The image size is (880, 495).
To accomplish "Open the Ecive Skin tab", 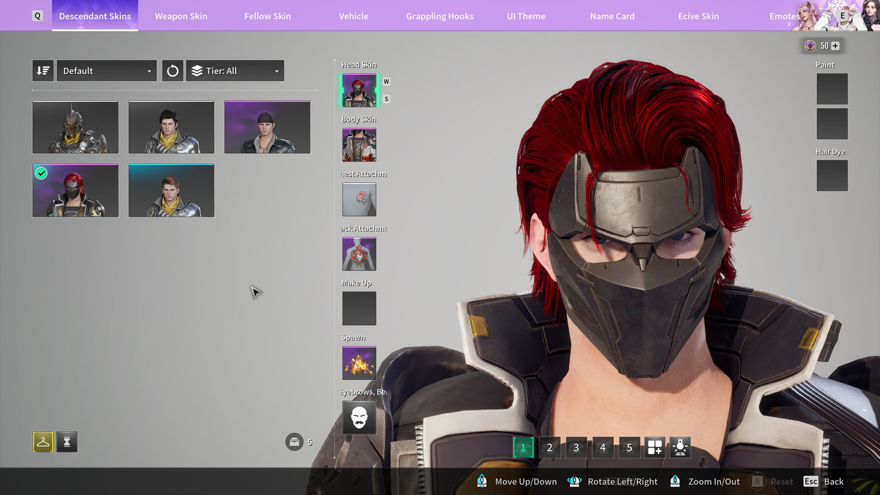I will [x=698, y=16].
